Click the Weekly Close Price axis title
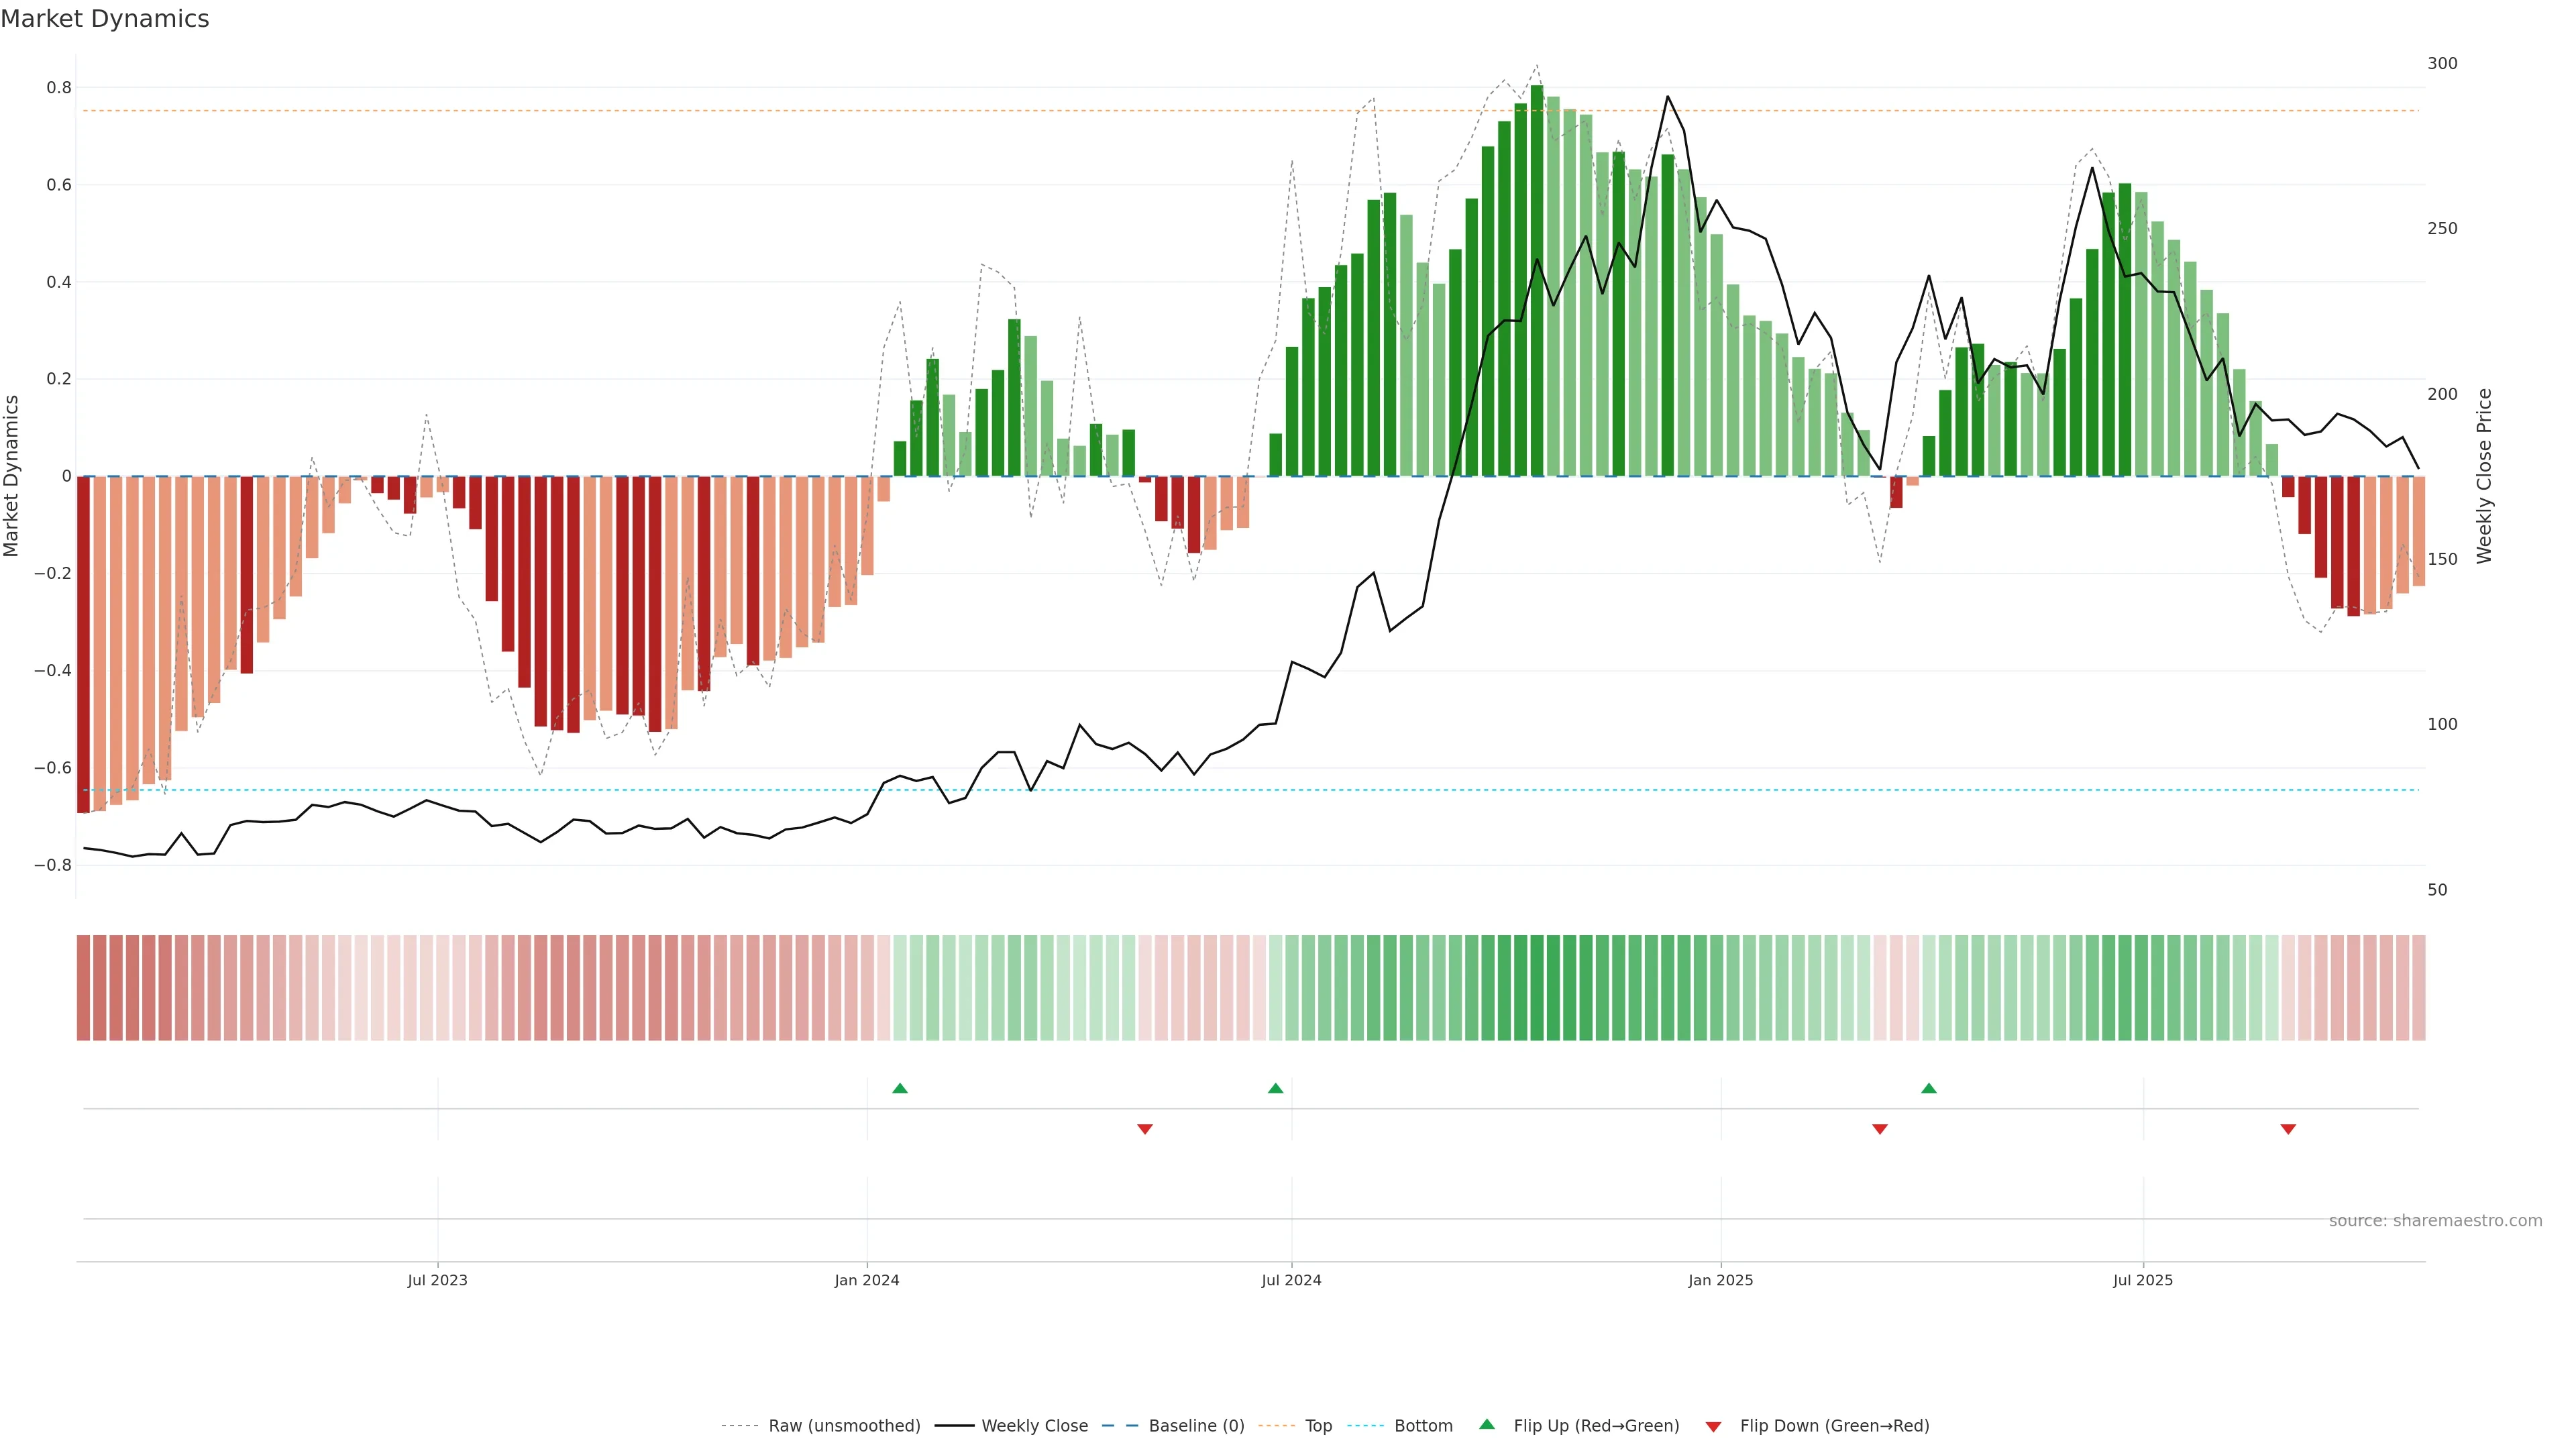The height and width of the screenshot is (1449, 2576). [2484, 476]
